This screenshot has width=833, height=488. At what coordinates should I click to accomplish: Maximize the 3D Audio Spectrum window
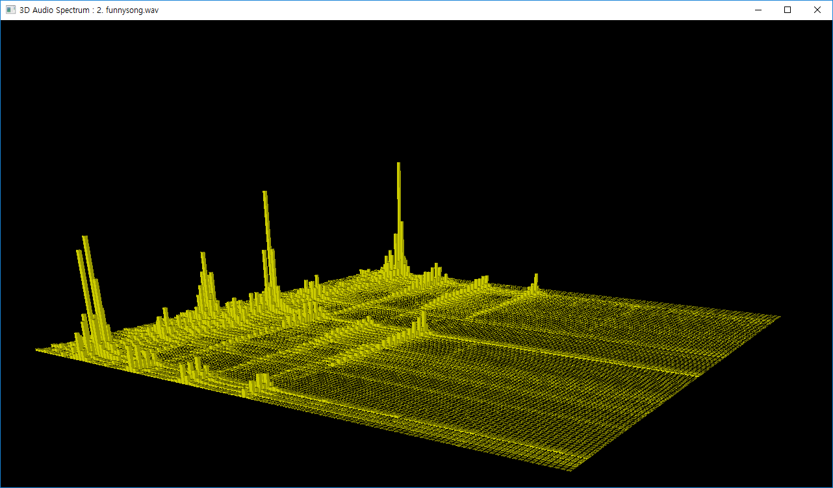tap(788, 10)
